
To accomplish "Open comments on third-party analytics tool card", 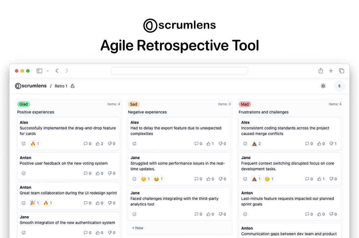I will coord(198,214).
